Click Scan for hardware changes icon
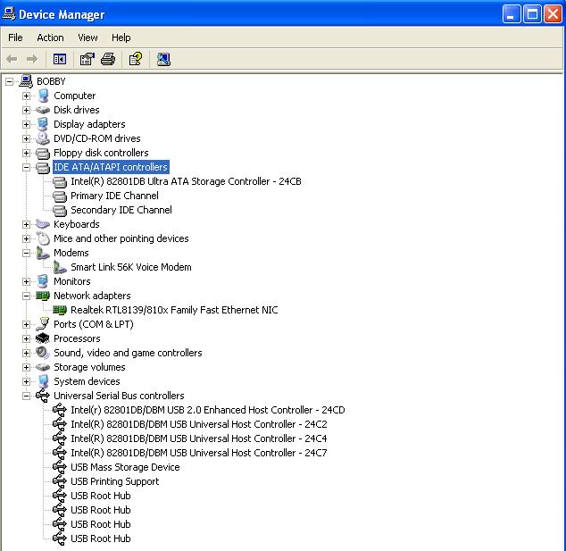This screenshot has width=566, height=551. point(163,59)
